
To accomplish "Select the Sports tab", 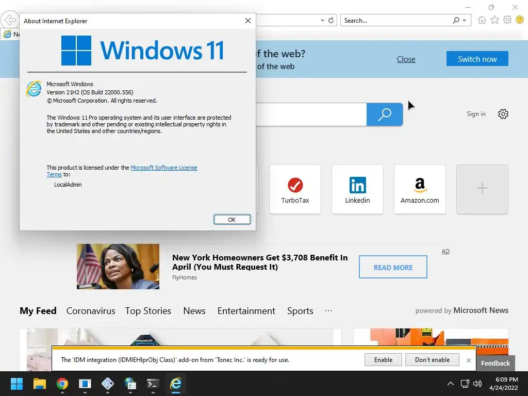I will pyautogui.click(x=300, y=311).
